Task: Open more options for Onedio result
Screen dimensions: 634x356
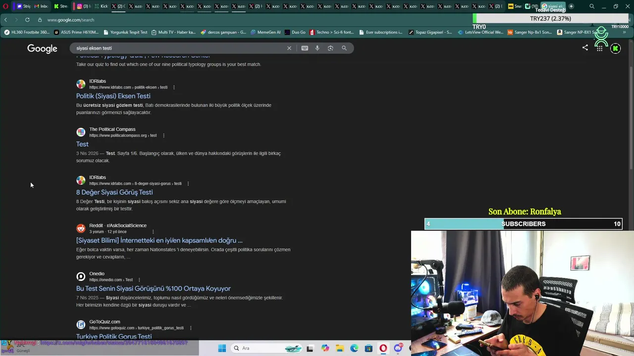Action: 139,280
